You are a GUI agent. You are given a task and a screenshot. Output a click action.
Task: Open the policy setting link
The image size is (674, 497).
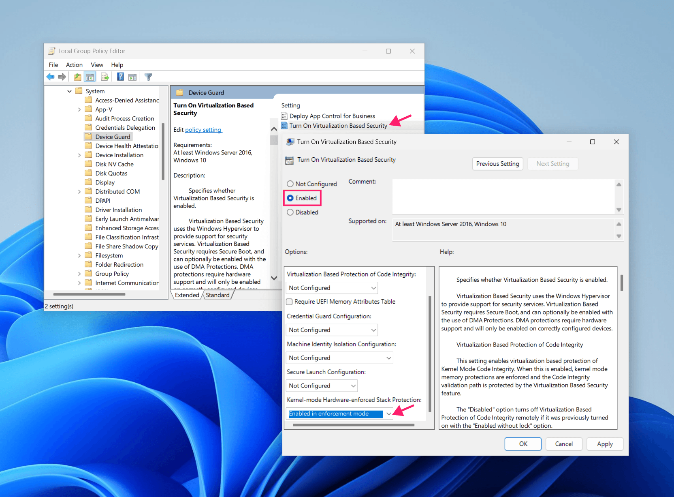tap(203, 130)
